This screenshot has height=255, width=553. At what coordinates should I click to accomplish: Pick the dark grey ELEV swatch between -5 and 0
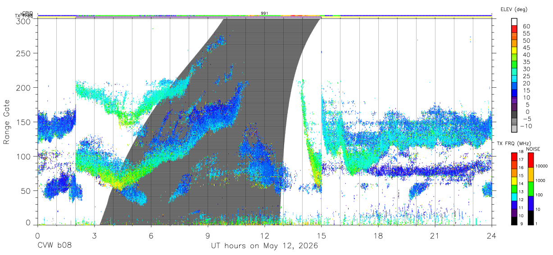coord(515,115)
